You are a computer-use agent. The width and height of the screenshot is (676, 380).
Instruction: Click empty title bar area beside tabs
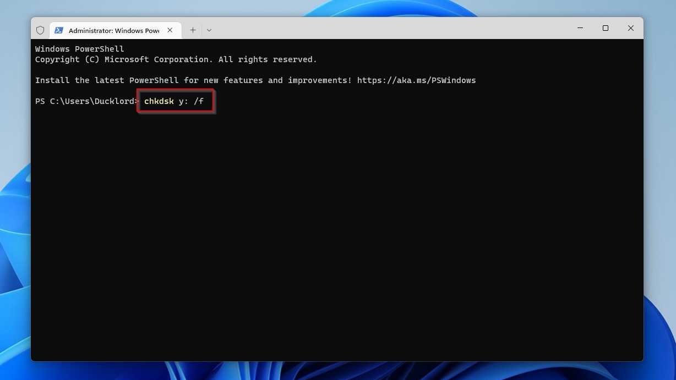(385, 28)
